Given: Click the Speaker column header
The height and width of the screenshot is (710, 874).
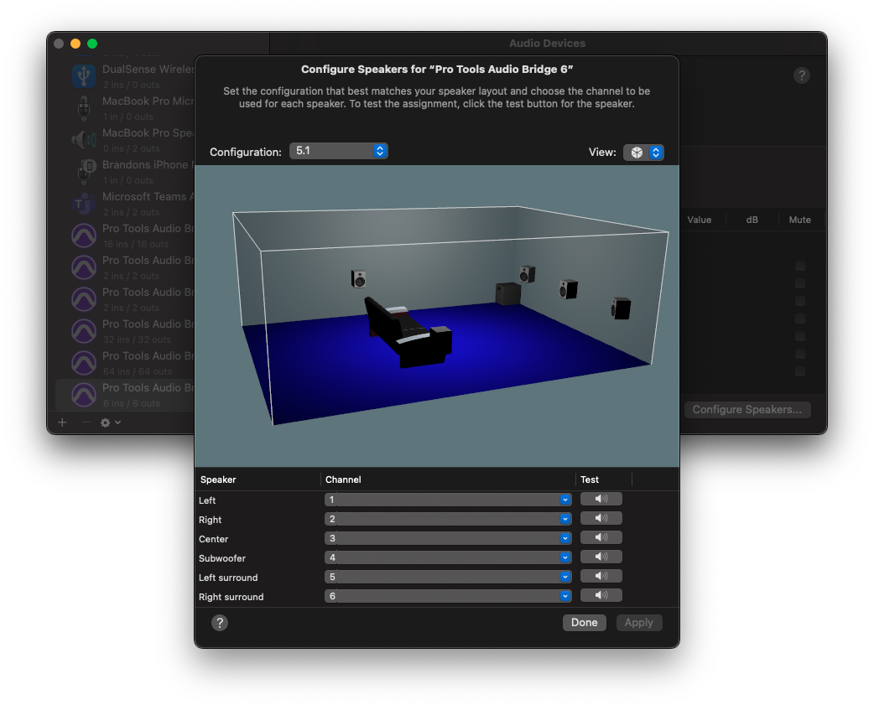Looking at the screenshot, I should point(218,479).
